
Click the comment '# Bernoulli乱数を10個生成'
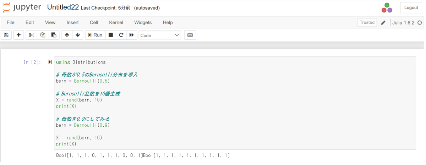(x=88, y=94)
